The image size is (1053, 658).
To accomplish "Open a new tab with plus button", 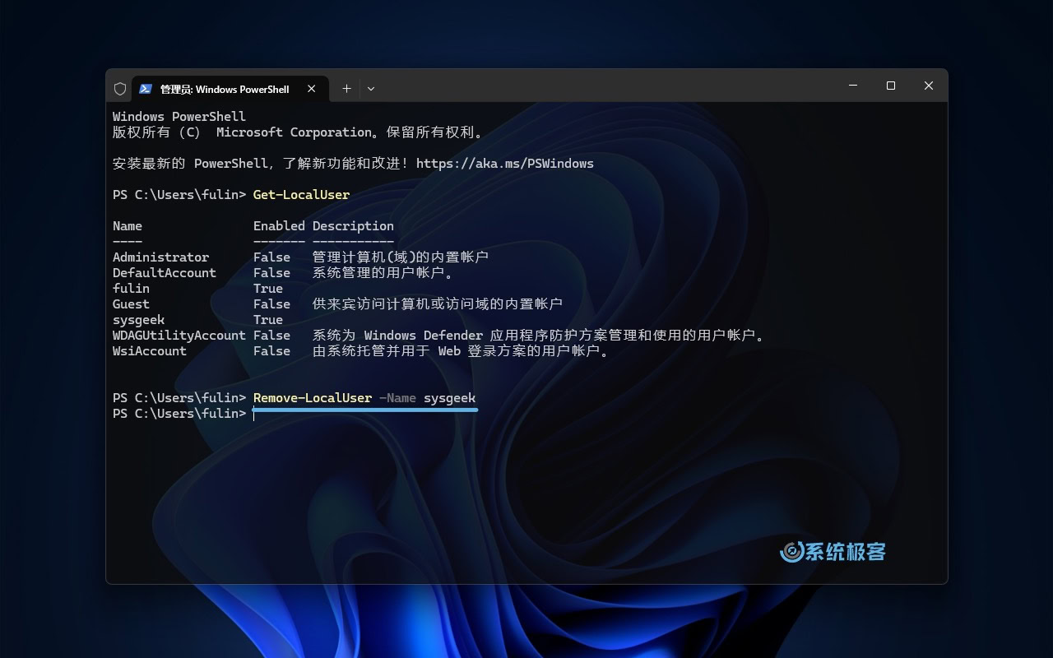I will [346, 89].
